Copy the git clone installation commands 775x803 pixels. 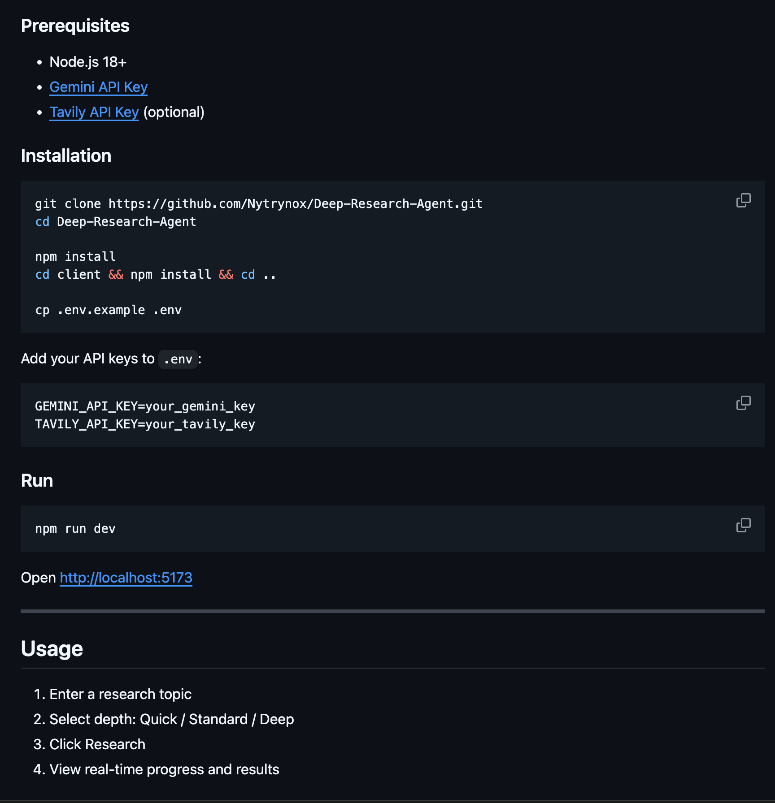tap(743, 200)
